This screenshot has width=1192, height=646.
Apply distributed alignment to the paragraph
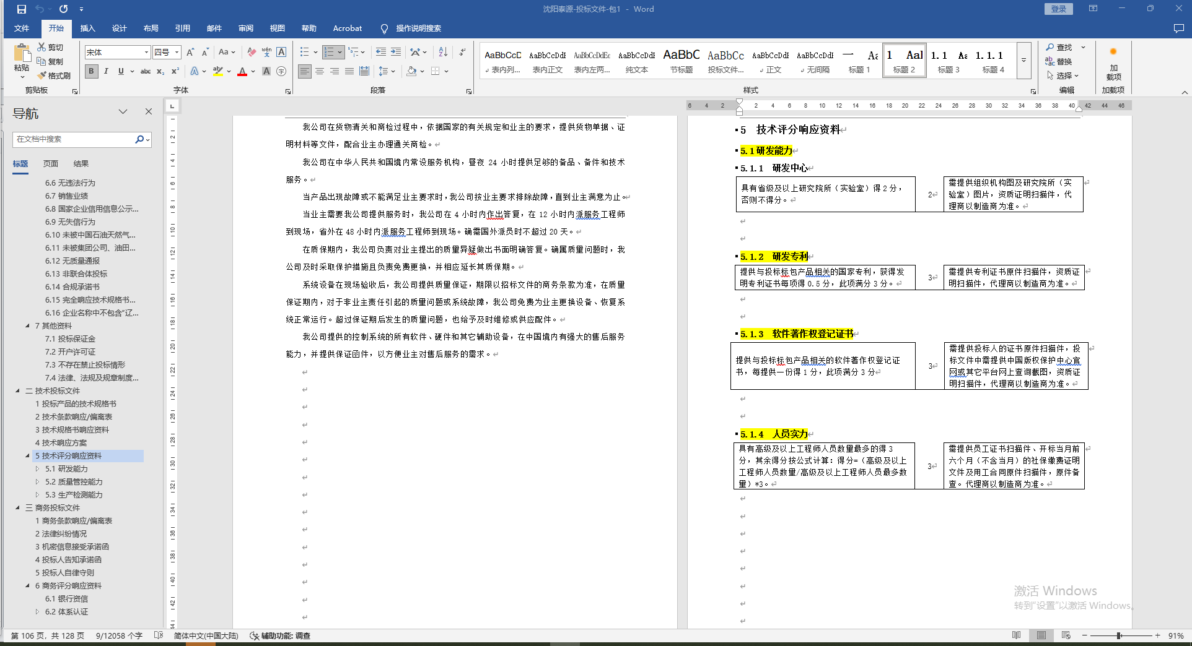(364, 71)
